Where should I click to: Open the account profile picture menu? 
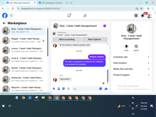tap(149, 16)
